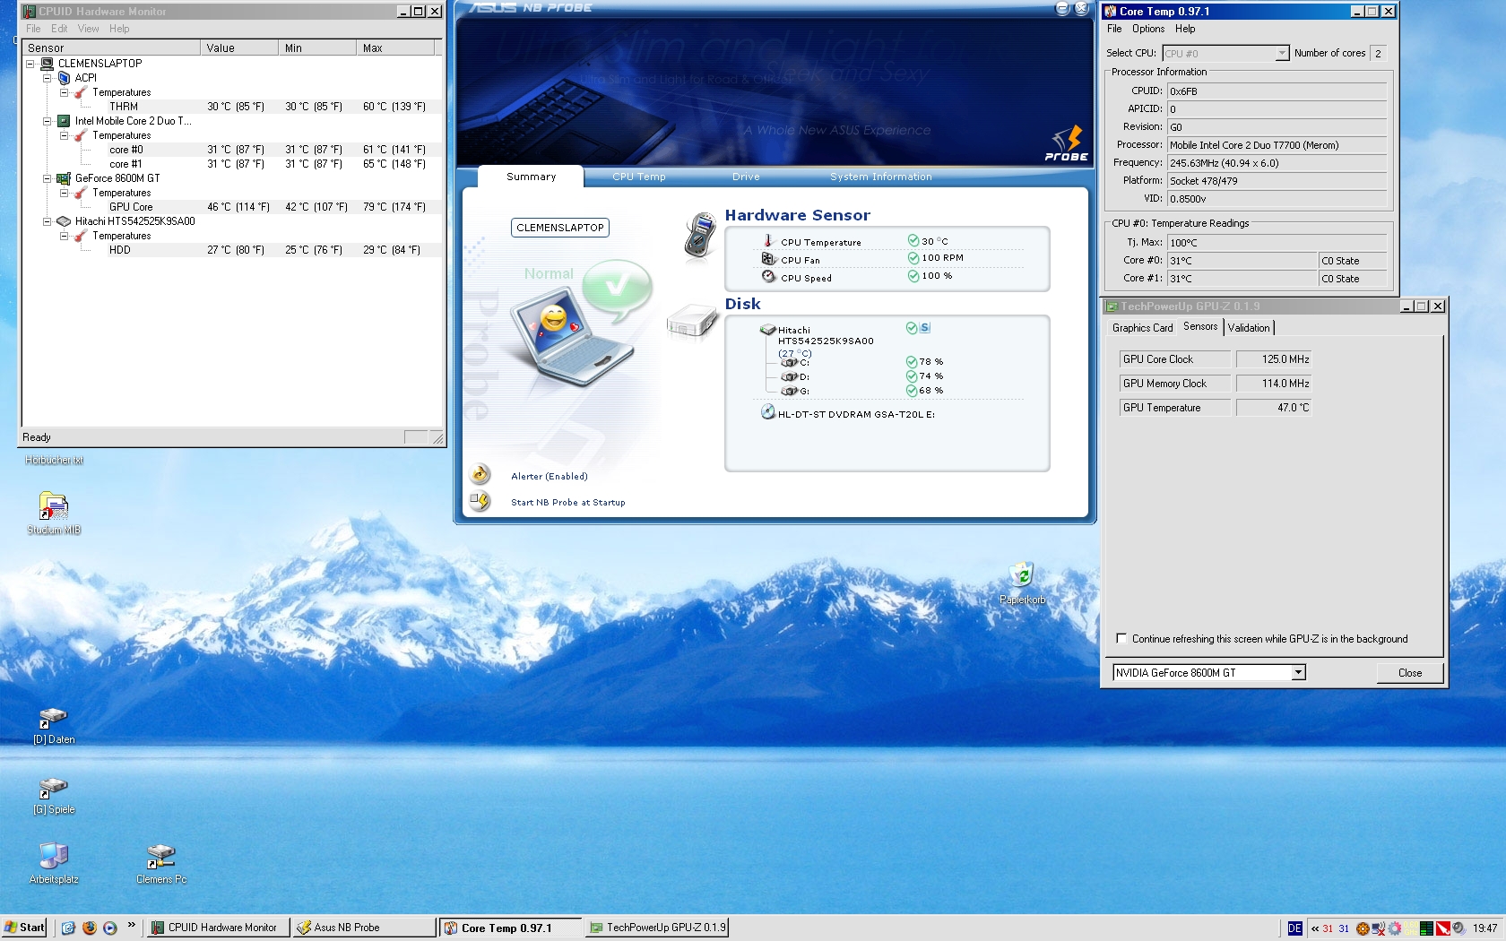Click the Alerter (Enabled) link
1506x941 pixels.
tap(550, 477)
